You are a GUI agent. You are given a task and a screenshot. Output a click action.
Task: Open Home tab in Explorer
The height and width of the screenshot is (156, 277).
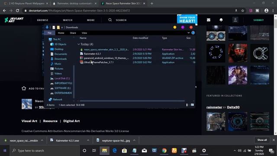[61, 33]
